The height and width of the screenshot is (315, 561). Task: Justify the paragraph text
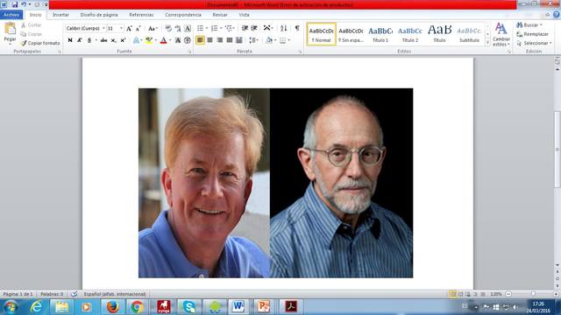point(230,40)
